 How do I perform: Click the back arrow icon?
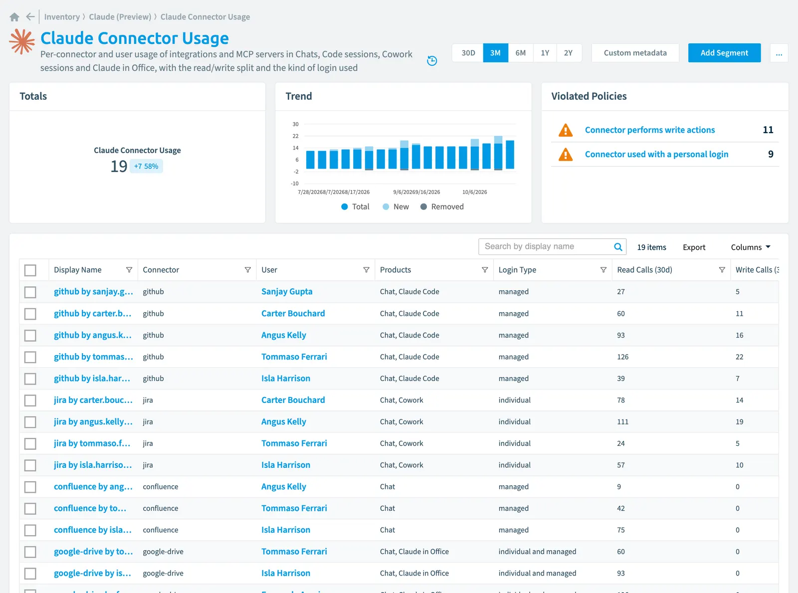[30, 16]
